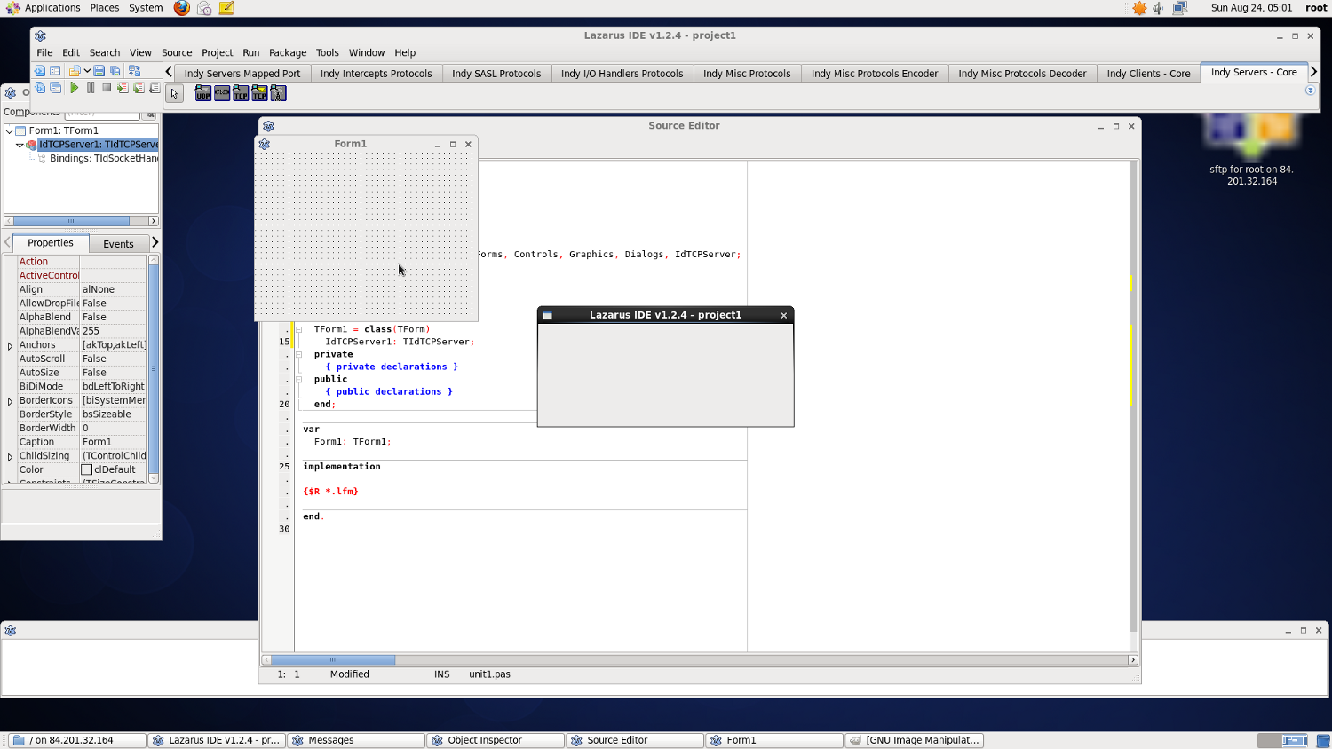Select the UDP server component icon

click(203, 93)
